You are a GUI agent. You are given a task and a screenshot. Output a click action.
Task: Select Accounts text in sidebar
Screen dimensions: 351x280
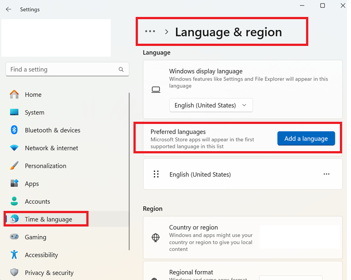click(x=37, y=202)
